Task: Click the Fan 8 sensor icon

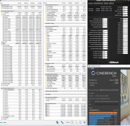Action: 46,116
